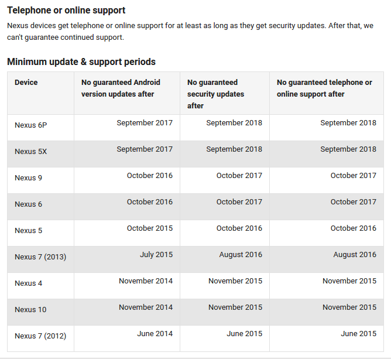
Task: Select the Nexus 10 device cell
Action: point(30,310)
